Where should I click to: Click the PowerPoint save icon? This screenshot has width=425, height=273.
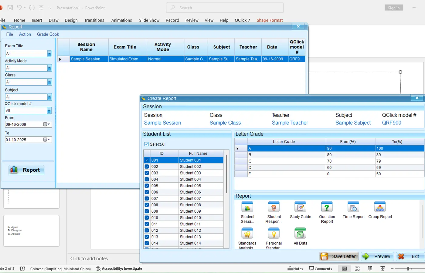[x=10, y=8]
